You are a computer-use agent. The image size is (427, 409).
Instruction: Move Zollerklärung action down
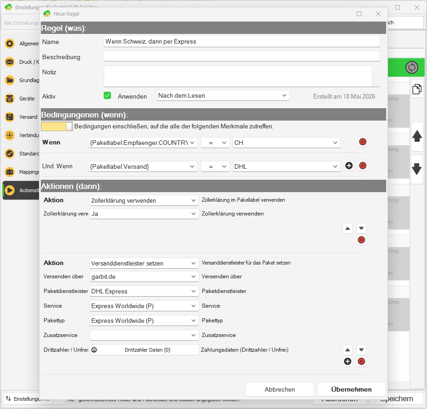[361, 228]
